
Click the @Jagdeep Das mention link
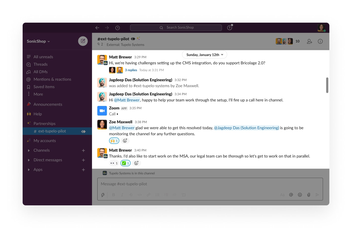(x=246, y=128)
